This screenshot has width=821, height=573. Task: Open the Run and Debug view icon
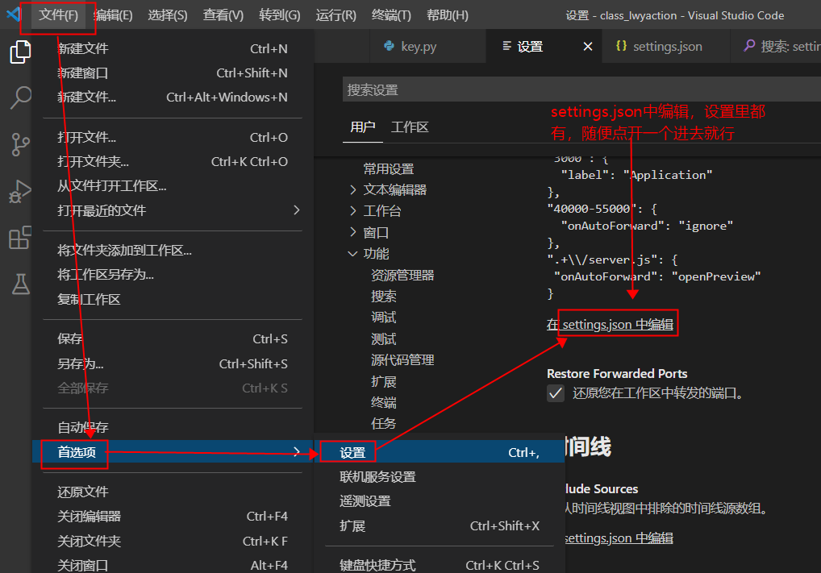[20, 191]
